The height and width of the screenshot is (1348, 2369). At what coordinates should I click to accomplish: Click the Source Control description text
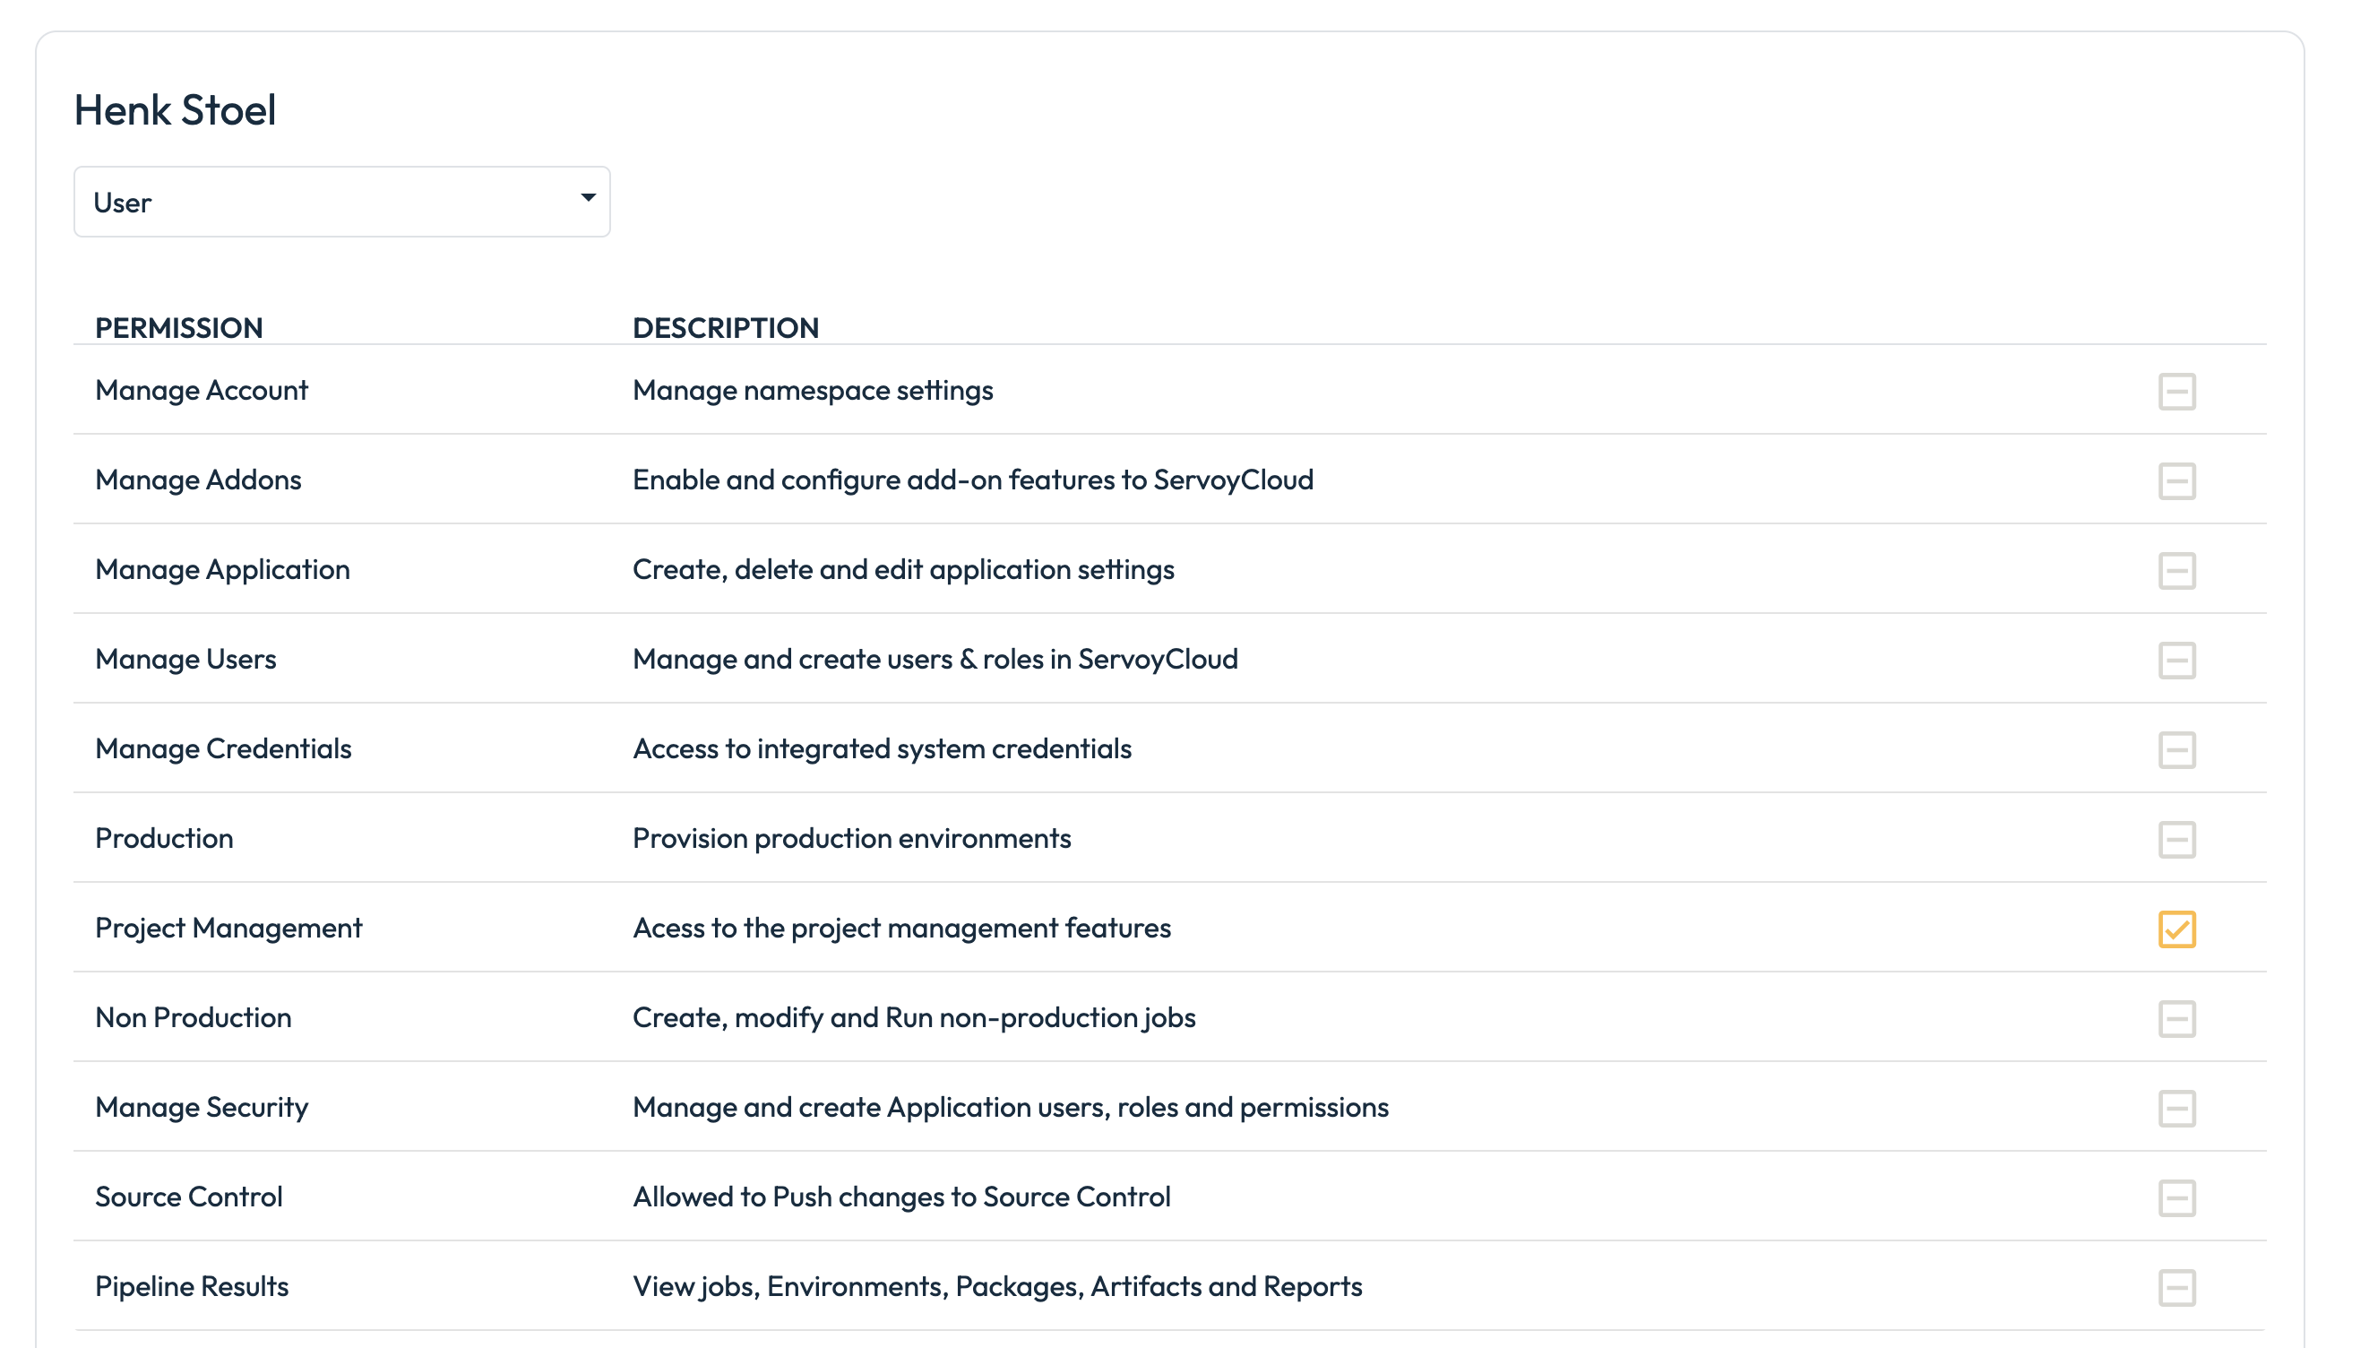[x=900, y=1197]
